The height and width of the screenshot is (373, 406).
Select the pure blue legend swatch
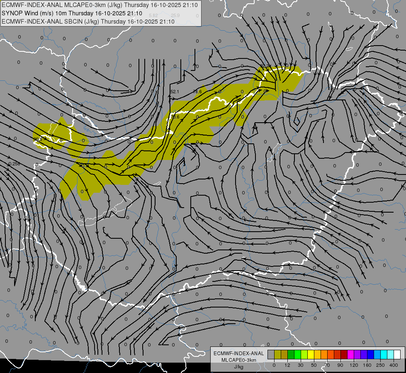(x=370, y=354)
